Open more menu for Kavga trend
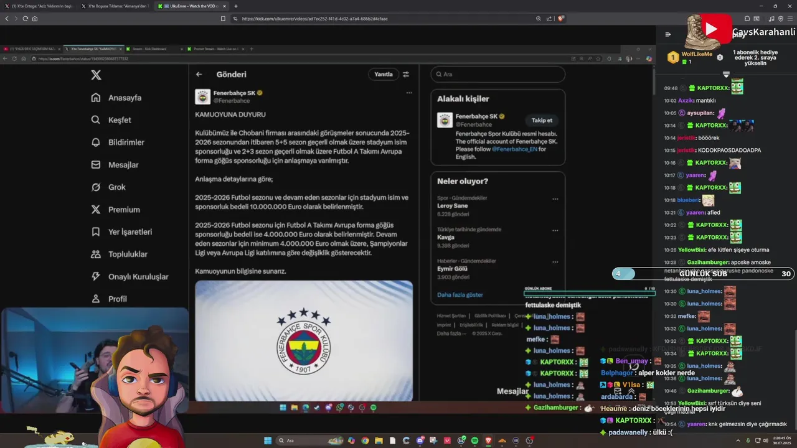 [x=555, y=230]
